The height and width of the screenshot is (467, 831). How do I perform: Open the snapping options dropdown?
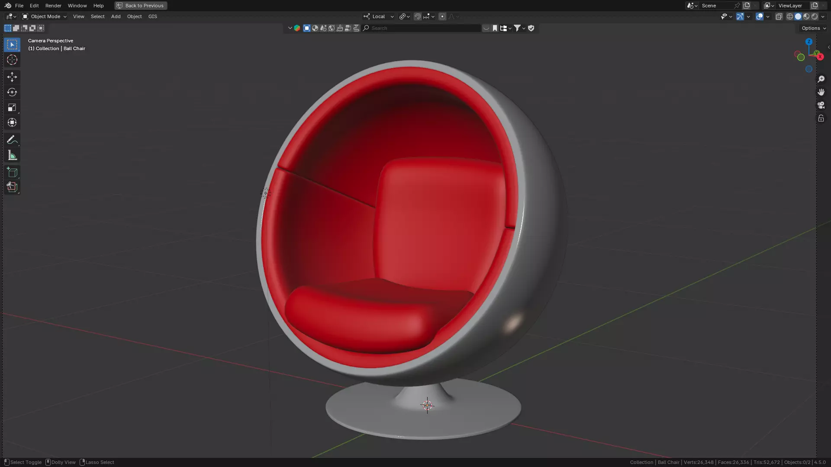click(429, 16)
